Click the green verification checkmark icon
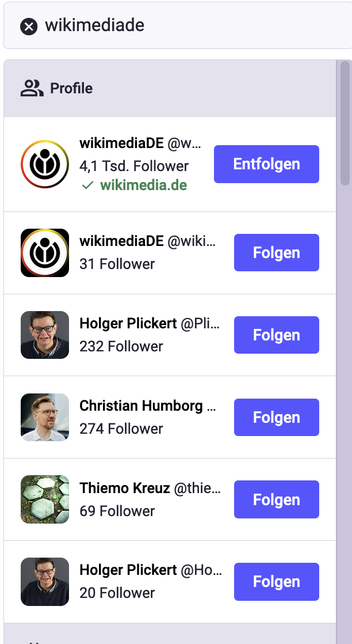 pos(87,185)
